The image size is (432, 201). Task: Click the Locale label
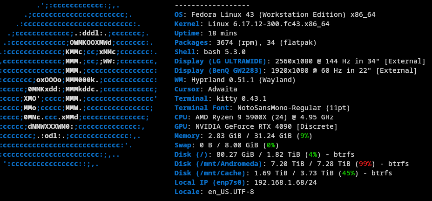click(187, 192)
